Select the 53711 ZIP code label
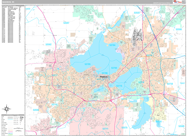The height and width of the screenshot is (136, 187). [105, 128]
